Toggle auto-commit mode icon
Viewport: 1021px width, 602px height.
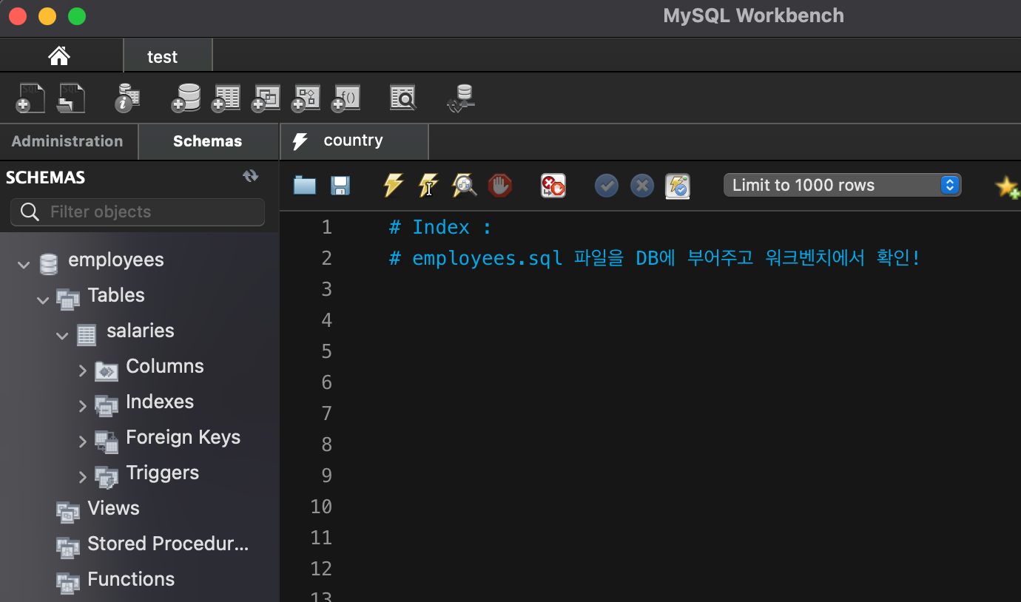point(678,185)
